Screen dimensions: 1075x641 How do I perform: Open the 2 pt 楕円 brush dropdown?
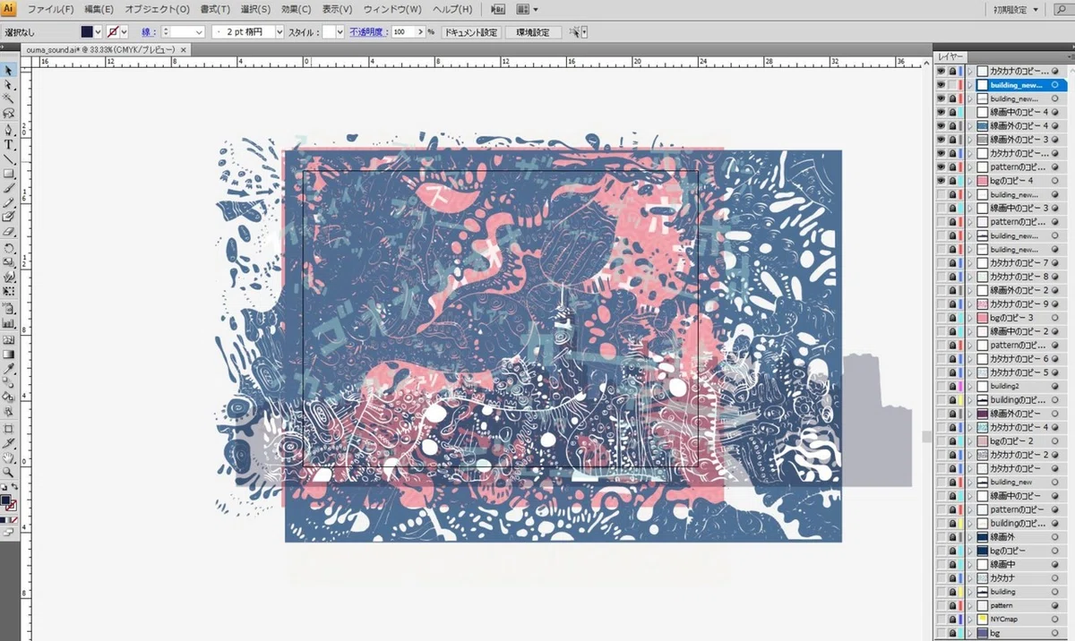(x=279, y=31)
